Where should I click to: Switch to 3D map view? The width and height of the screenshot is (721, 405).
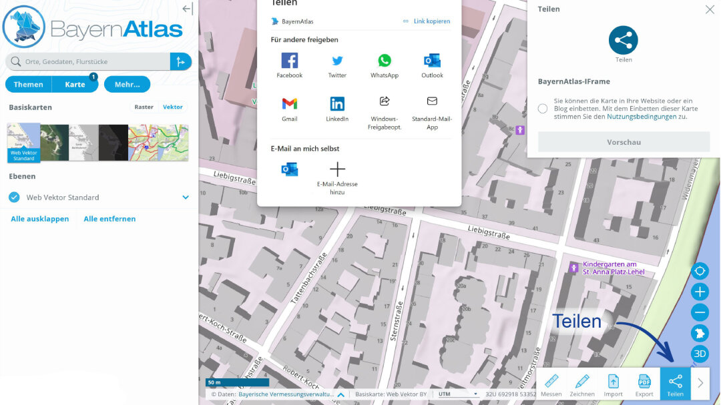700,354
